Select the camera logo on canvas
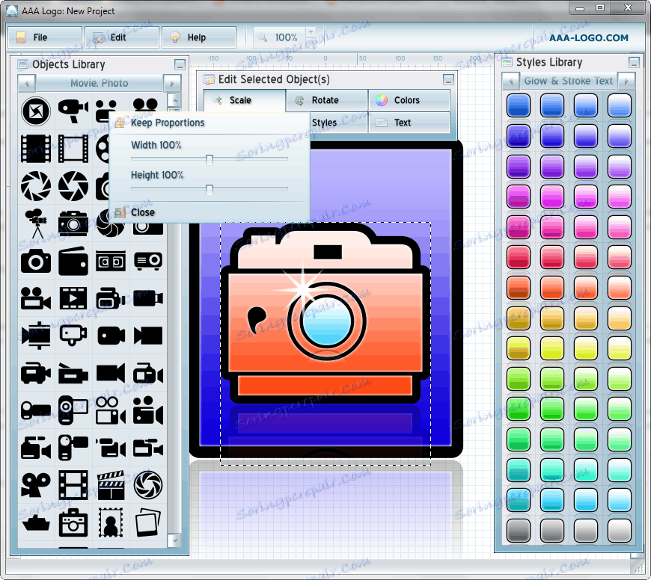 tap(325, 315)
